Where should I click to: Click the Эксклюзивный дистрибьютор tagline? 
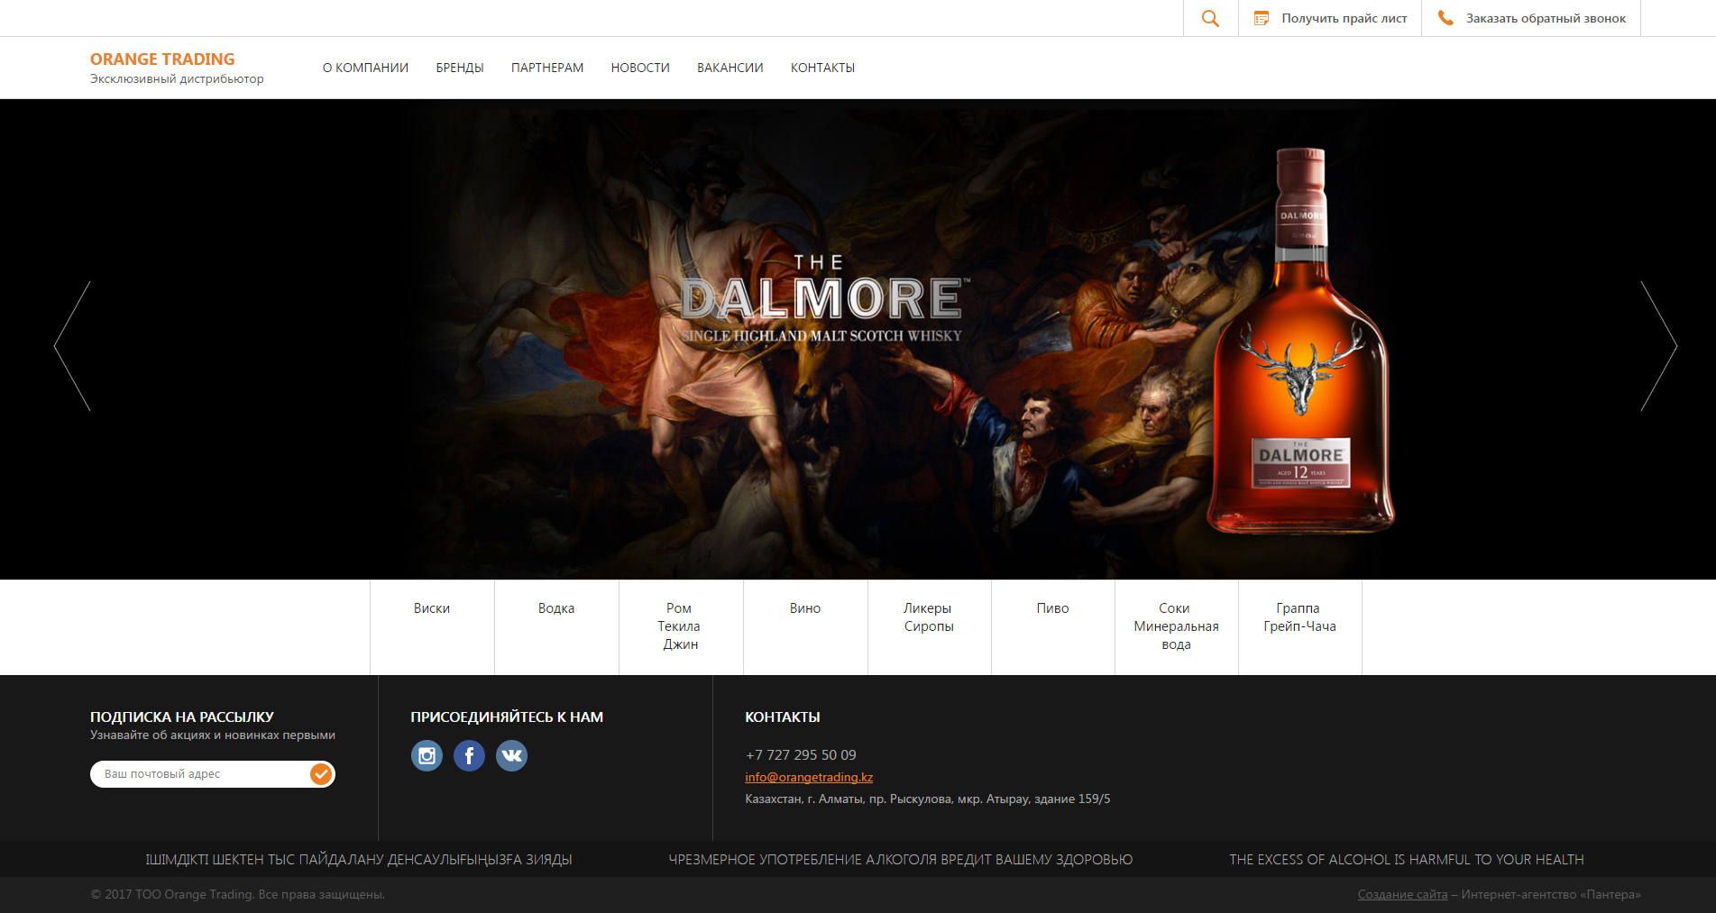[177, 79]
